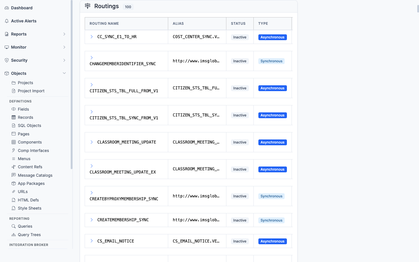
Task: Open the Records definitions page
Action: [26, 117]
